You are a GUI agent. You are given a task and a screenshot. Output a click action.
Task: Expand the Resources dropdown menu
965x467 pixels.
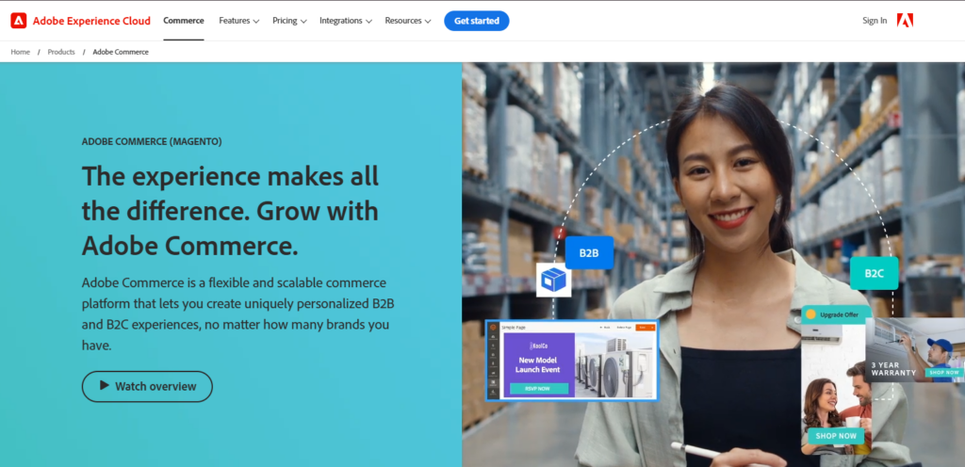[407, 21]
